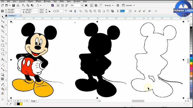Select the Rectangle tool
Image resolution: width=193 pixels, height=108 pixels.
pyautogui.click(x=2, y=45)
